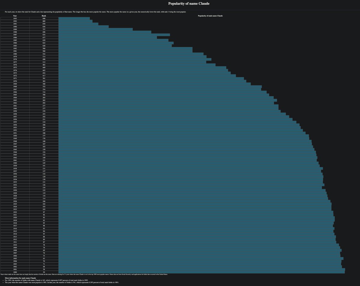The height and width of the screenshot is (286, 360).
Task: Select the year cell '1938'
Action: coord(15,168)
